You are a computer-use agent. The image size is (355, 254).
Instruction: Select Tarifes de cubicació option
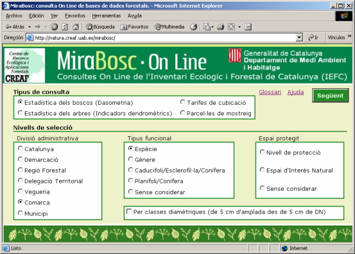coord(182,102)
